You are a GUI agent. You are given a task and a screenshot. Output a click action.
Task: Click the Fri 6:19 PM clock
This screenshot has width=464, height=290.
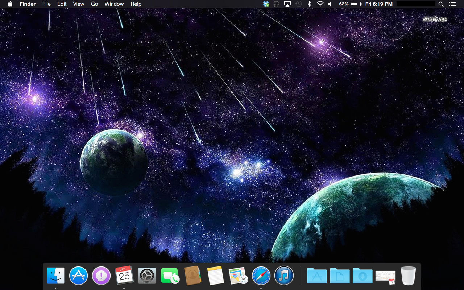pyautogui.click(x=379, y=4)
